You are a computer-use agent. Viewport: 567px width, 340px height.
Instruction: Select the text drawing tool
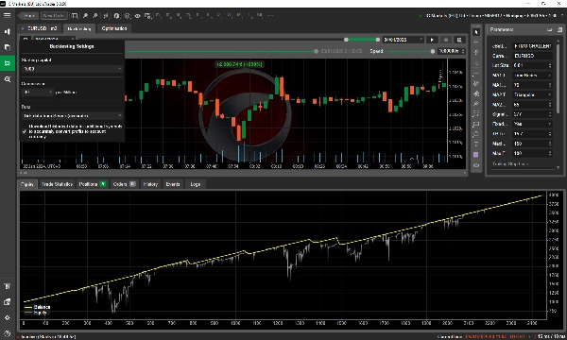click(476, 144)
